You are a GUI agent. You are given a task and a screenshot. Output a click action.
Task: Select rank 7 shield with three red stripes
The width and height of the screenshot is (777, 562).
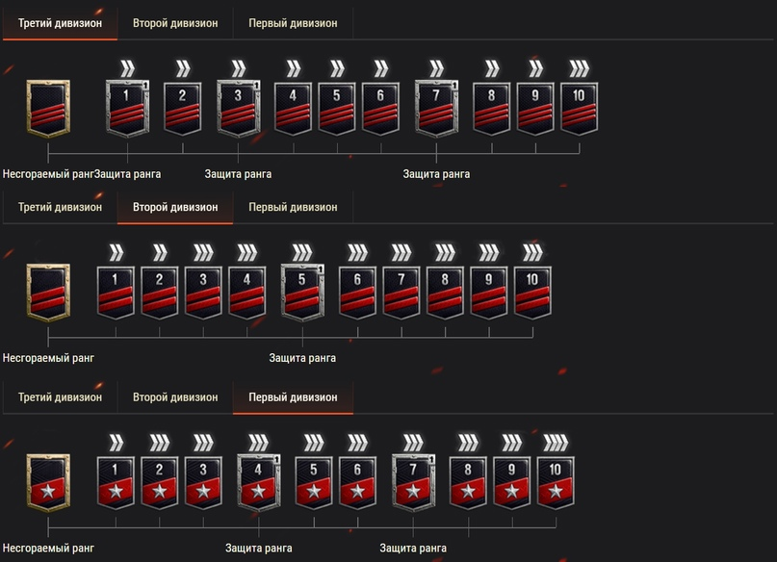pyautogui.click(x=436, y=109)
